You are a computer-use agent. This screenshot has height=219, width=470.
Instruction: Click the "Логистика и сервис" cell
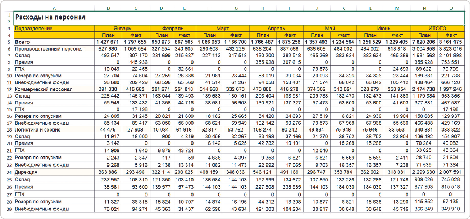pyautogui.click(x=38, y=130)
